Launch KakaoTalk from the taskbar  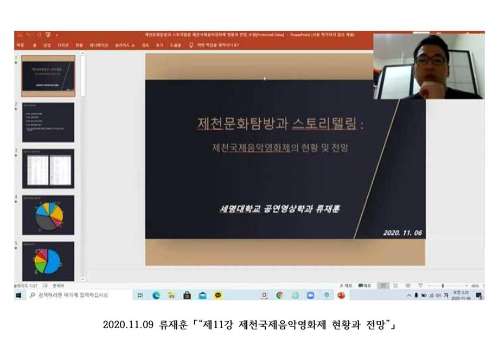tap(218, 296)
